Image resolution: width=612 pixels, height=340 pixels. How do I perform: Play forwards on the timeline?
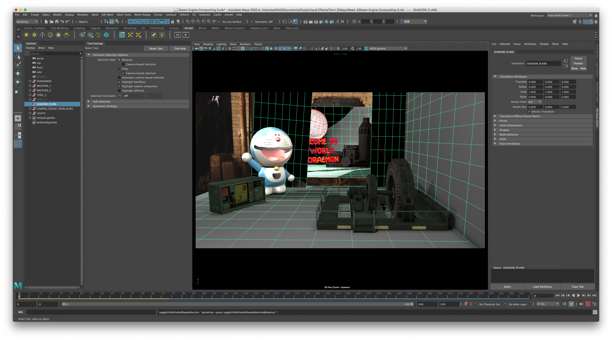(x=578, y=296)
